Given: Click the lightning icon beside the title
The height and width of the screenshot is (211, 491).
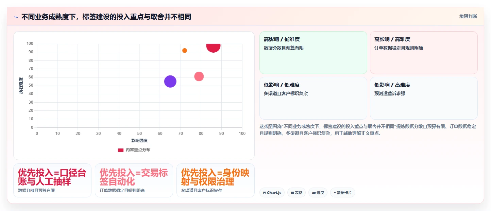Looking at the screenshot, I should pyautogui.click(x=16, y=17).
